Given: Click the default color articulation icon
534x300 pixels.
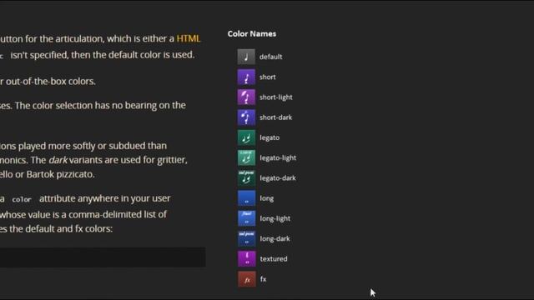Looking at the screenshot, I should [246, 57].
